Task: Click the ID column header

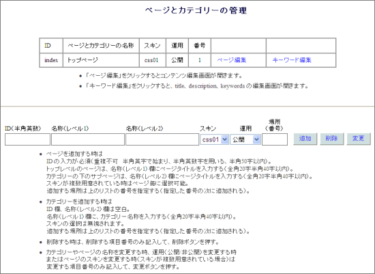Action: click(51, 46)
